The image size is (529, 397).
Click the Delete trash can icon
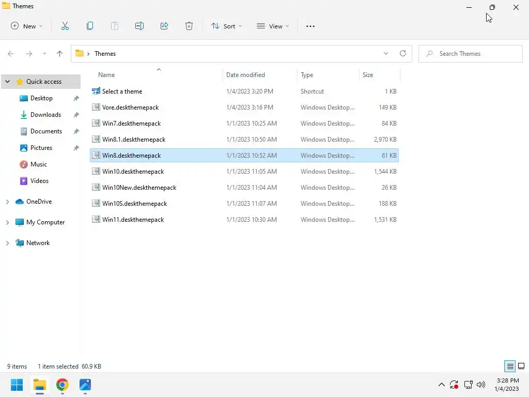click(189, 26)
